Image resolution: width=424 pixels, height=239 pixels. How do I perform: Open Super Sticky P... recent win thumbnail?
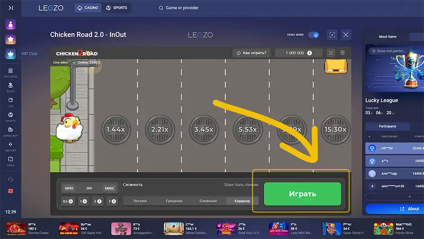tap(332, 229)
